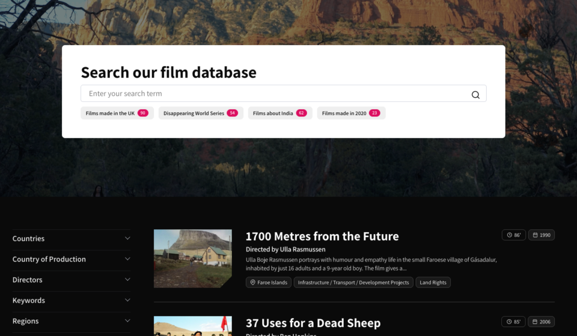Screen dimensions: 577x336
Task: Click the 2006 year badge
Action: tap(542, 322)
